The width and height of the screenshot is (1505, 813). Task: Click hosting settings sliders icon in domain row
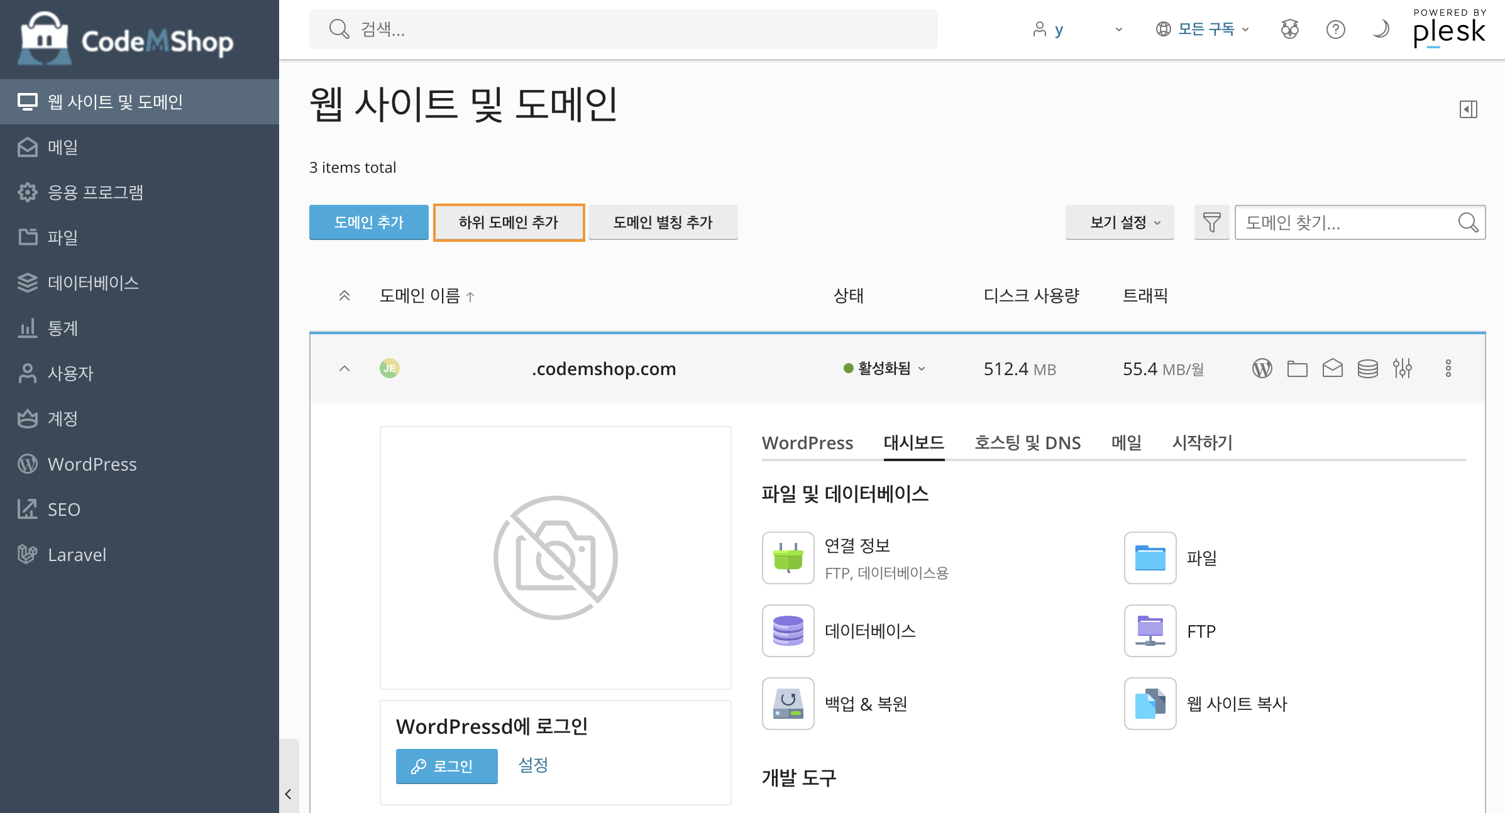click(x=1402, y=368)
